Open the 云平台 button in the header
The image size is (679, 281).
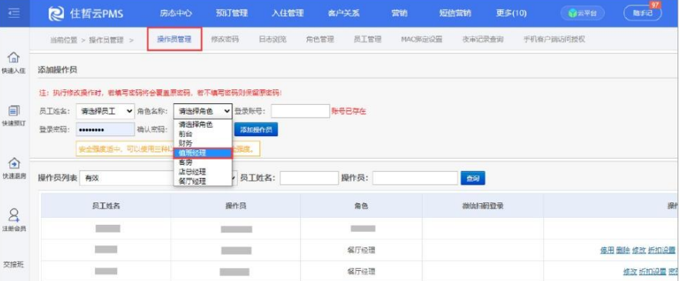[x=583, y=13]
